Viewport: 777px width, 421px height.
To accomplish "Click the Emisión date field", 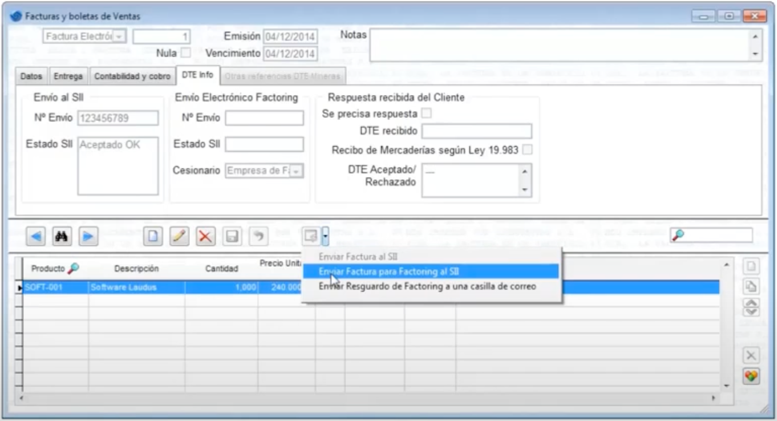I will click(290, 36).
